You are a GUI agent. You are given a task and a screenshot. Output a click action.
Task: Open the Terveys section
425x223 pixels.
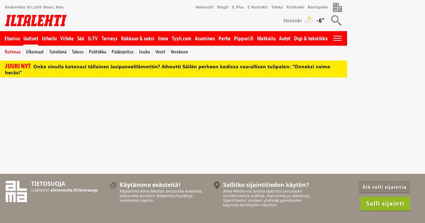[x=109, y=39]
